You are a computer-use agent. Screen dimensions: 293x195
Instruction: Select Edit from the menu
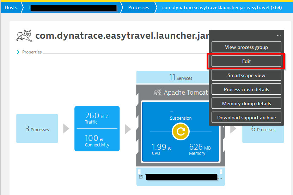246,61
